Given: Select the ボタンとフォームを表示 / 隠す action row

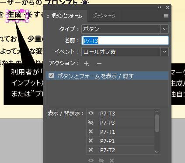Looking at the screenshot, I should [107, 76].
